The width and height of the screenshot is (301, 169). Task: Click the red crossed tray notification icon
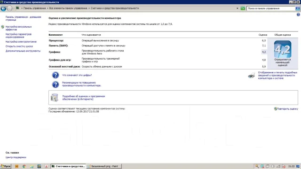(284, 166)
